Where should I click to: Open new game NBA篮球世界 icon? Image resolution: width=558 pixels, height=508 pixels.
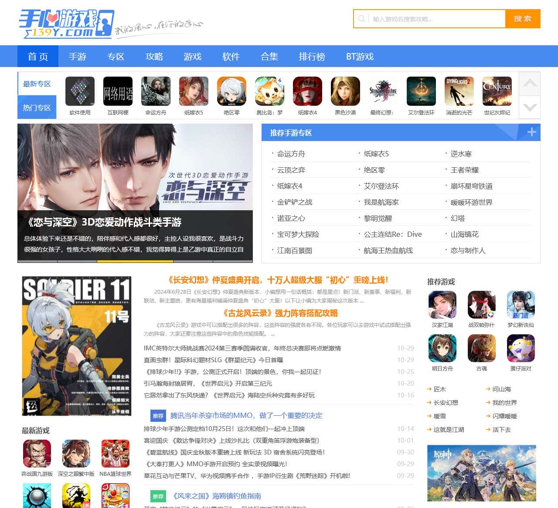[116, 454]
